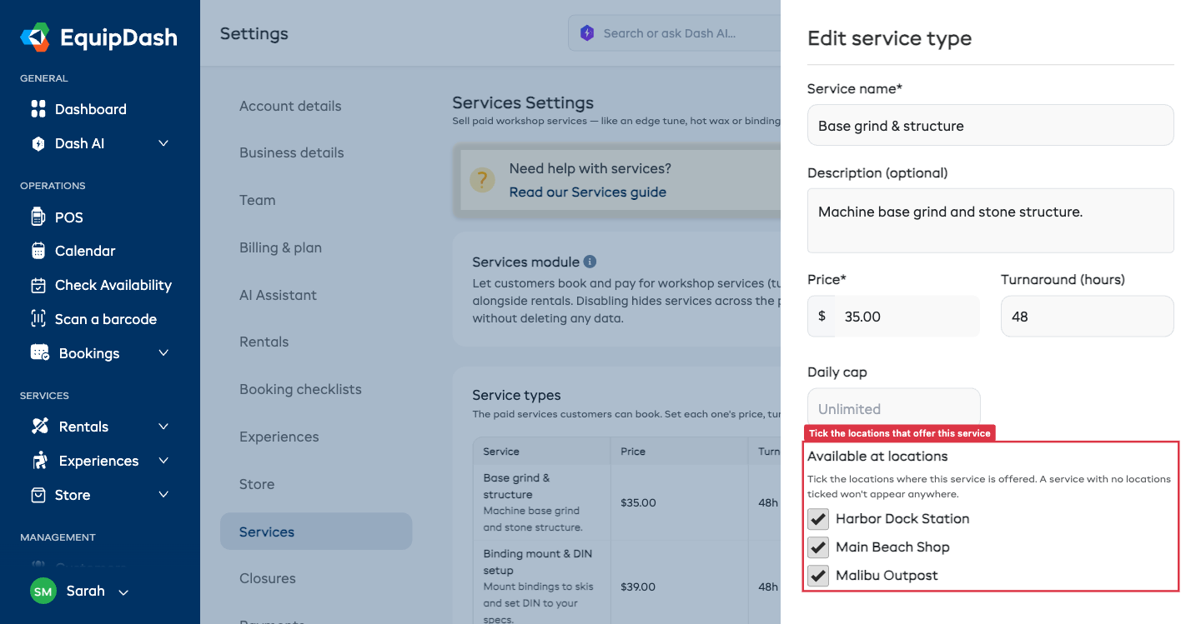Click the Binding mount & DIN setup row
Image resolution: width=1201 pixels, height=624 pixels.
click(x=627, y=586)
